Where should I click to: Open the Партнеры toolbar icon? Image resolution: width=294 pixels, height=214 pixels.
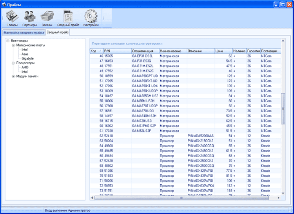30,19
